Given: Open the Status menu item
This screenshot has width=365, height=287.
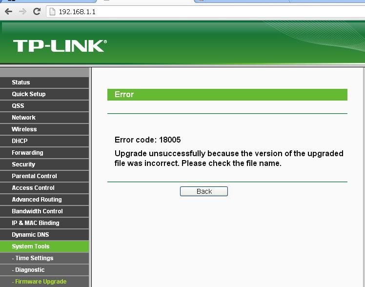Looking at the screenshot, I should click(x=21, y=82).
